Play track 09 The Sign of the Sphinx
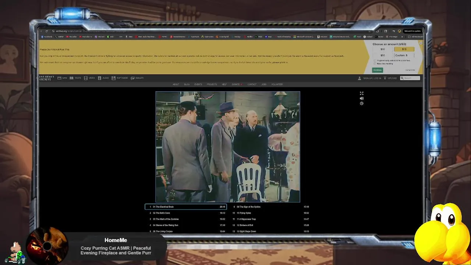The width and height of the screenshot is (471, 265). click(270, 207)
